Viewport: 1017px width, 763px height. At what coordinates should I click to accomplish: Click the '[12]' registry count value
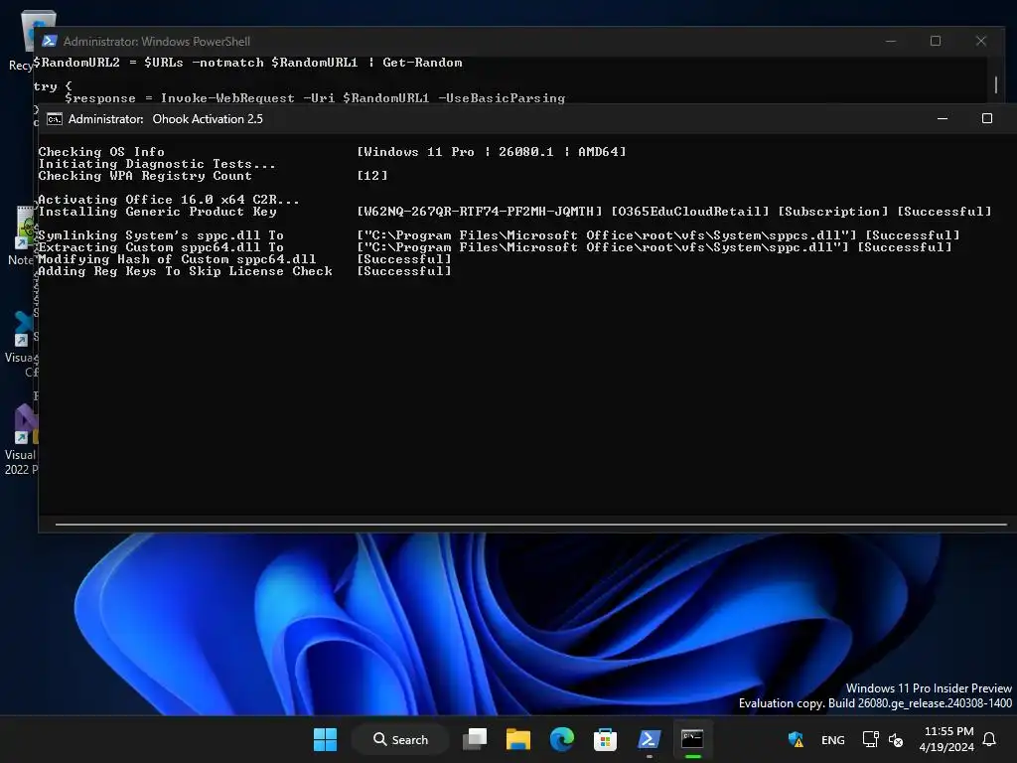click(x=372, y=176)
